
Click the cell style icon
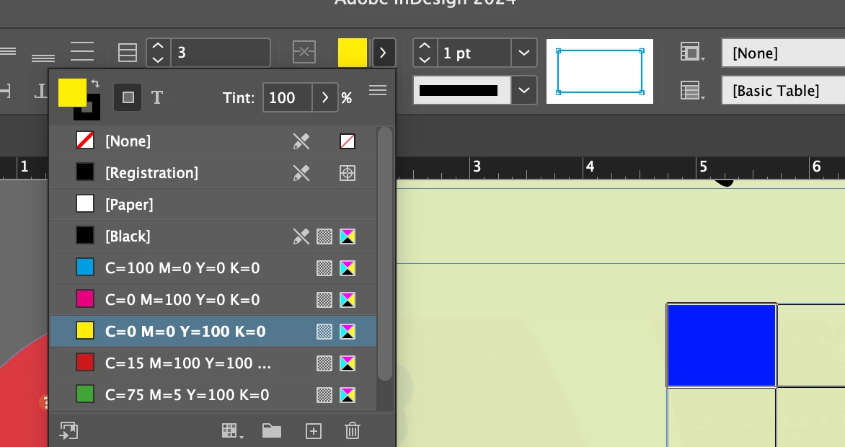[x=692, y=52]
